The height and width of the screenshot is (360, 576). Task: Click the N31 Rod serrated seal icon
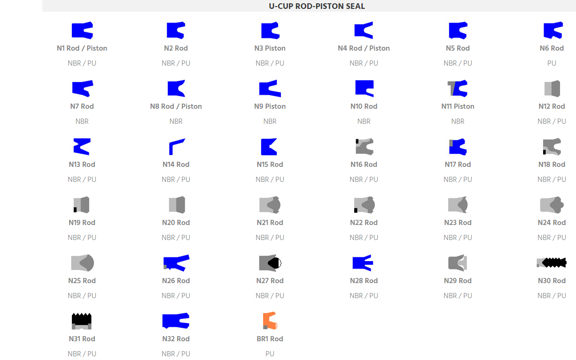pos(82,321)
